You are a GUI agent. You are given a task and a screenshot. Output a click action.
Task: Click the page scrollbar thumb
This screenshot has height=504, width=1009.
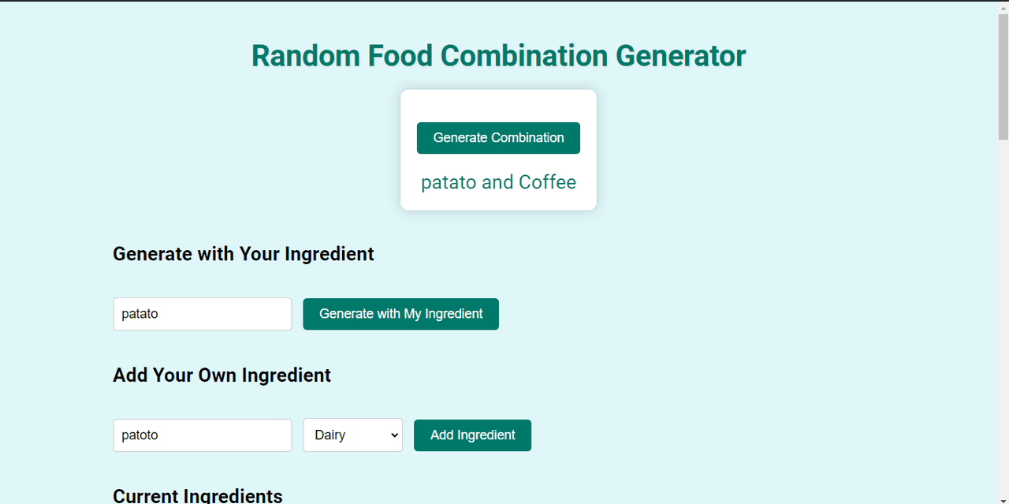pyautogui.click(x=1003, y=75)
